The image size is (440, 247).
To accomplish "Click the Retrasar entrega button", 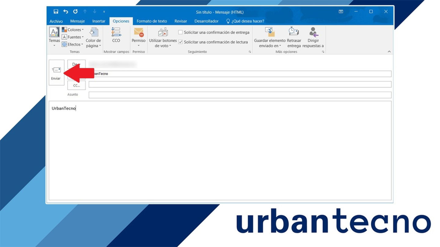I will point(294,38).
